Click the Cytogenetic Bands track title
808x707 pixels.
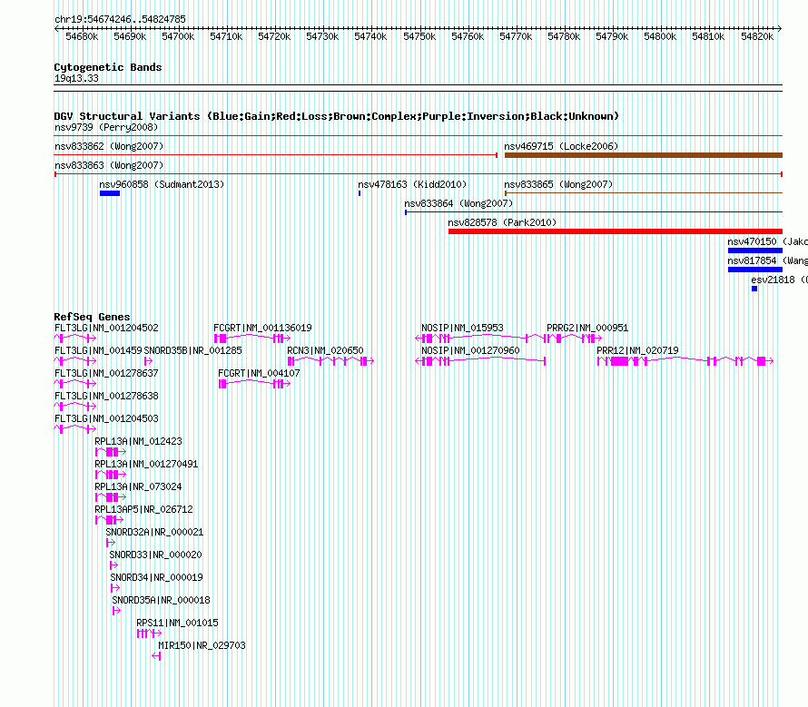[x=108, y=67]
